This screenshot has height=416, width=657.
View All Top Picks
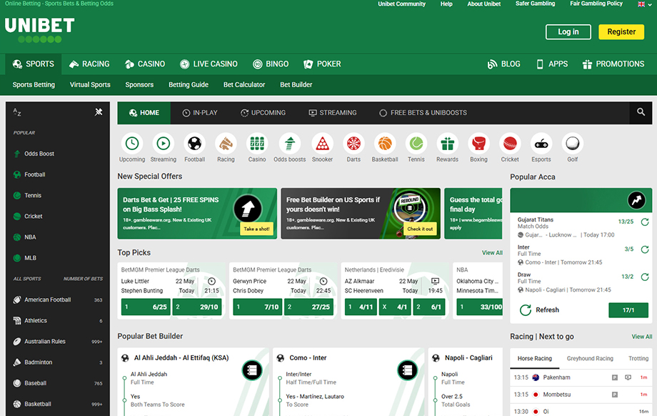[x=492, y=253]
